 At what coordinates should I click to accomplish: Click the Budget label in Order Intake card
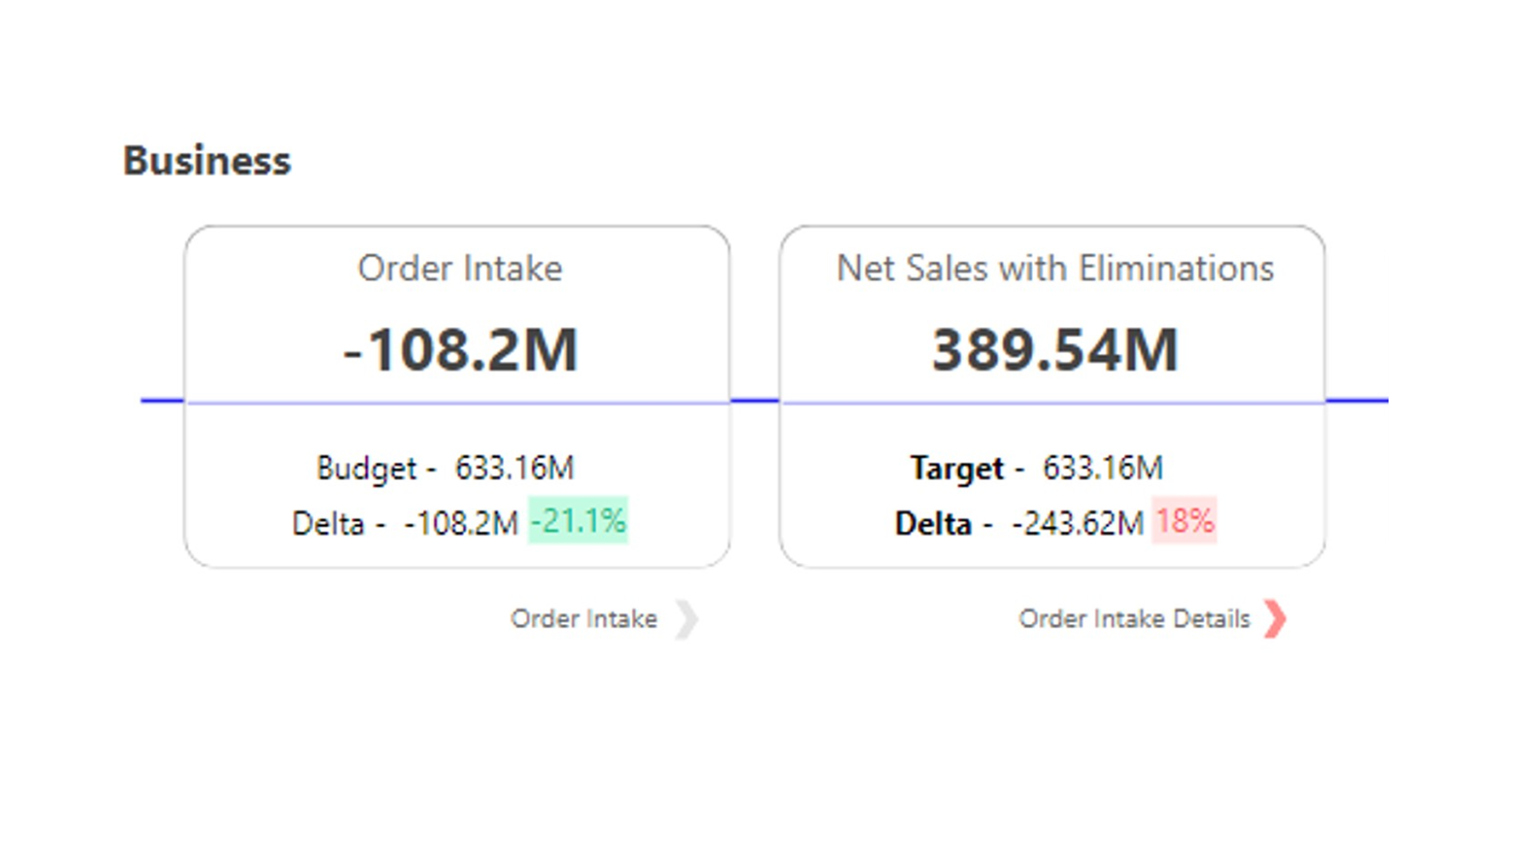tap(367, 468)
